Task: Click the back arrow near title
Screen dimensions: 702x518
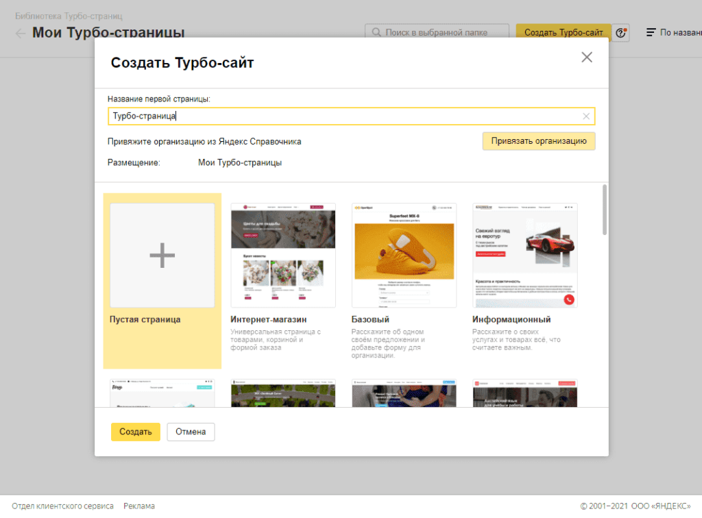Action: pyautogui.click(x=20, y=33)
